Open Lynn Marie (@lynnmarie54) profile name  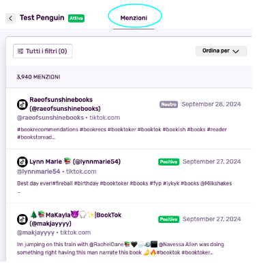[75, 161]
